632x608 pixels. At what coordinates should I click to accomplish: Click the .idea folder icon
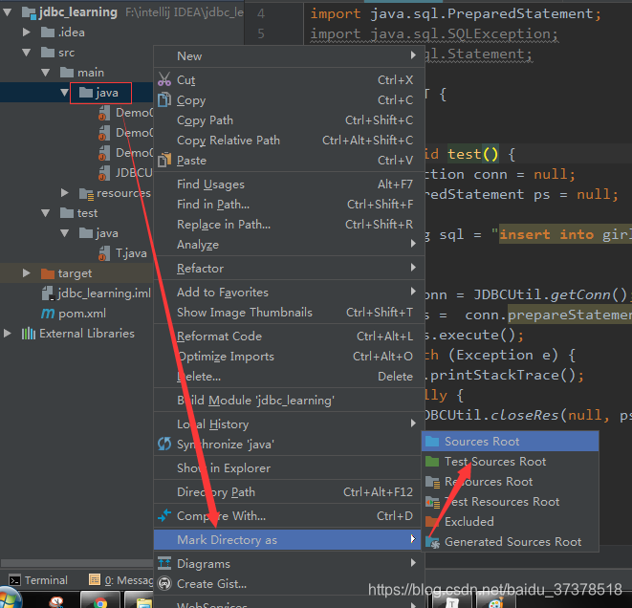pos(48,32)
